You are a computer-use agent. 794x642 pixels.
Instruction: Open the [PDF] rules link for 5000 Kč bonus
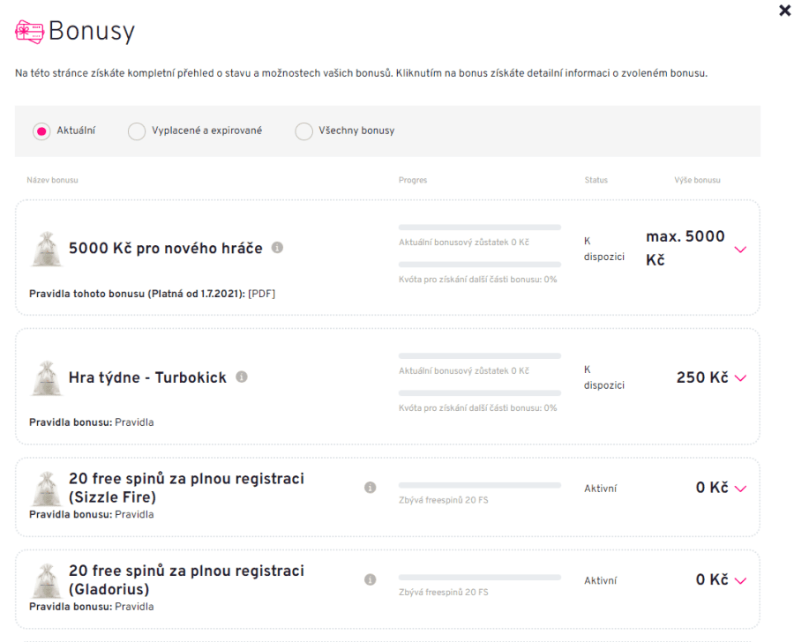click(263, 295)
